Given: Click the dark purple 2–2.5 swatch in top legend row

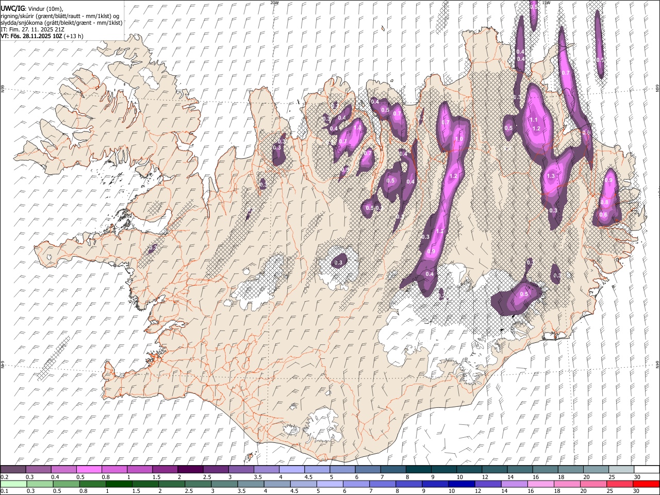Looking at the screenshot, I should [190, 470].
